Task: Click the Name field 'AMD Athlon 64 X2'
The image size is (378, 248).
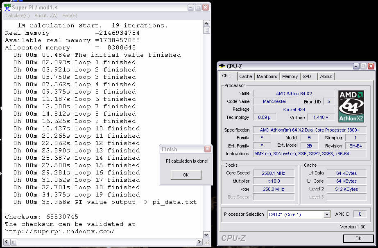Action: pos(294,94)
